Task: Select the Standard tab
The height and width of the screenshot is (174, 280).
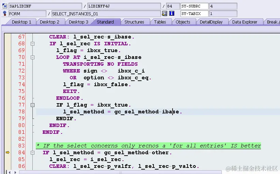Action: click(x=105, y=22)
